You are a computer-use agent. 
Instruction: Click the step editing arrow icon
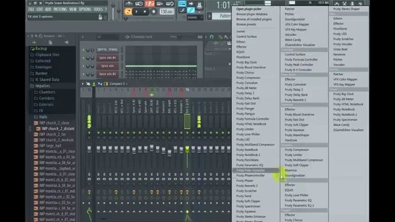(x=191, y=4)
